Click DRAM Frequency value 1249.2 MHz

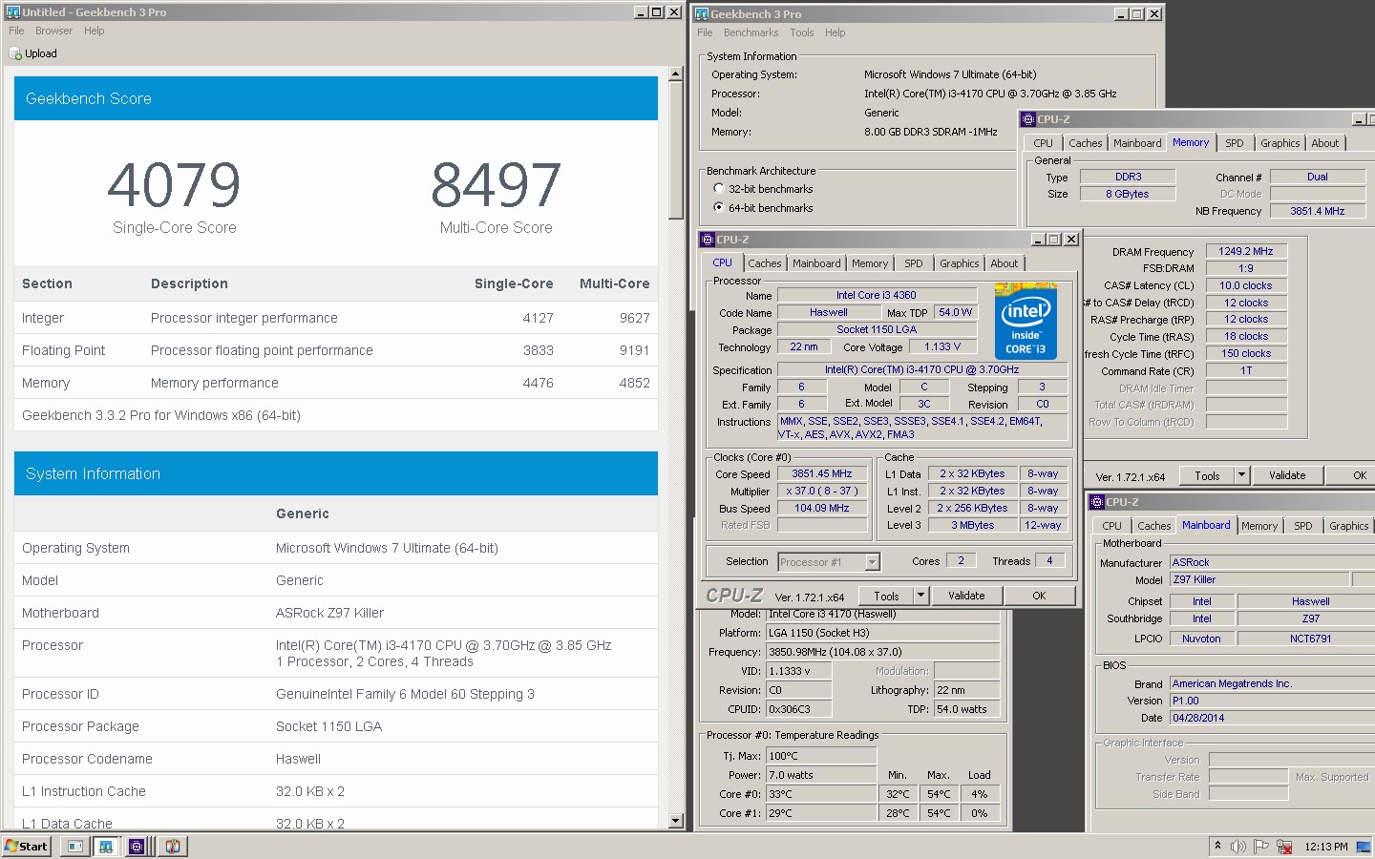pos(1246,252)
